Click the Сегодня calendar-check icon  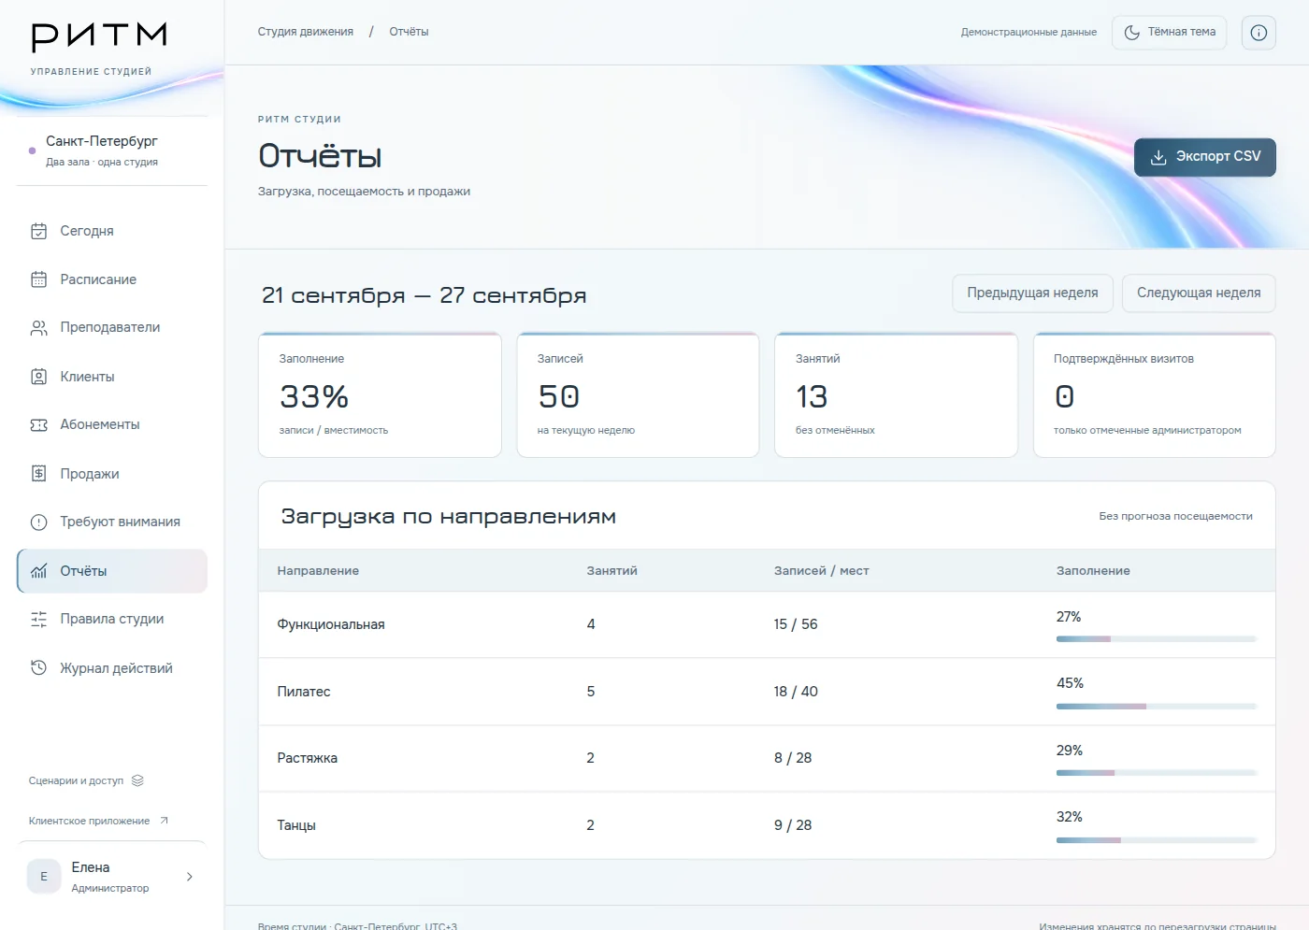38,231
